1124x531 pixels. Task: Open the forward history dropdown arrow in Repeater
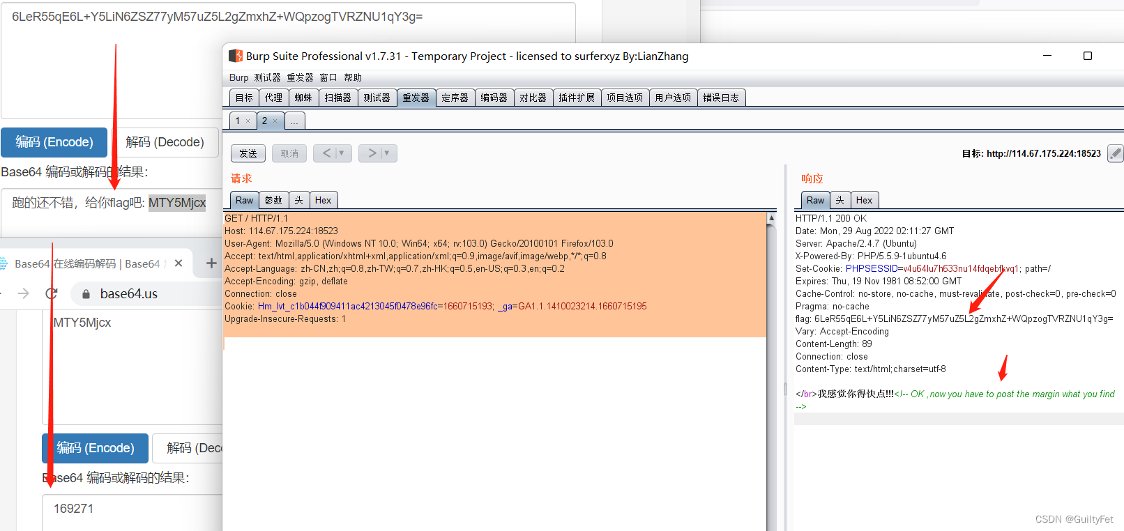pyautogui.click(x=387, y=153)
